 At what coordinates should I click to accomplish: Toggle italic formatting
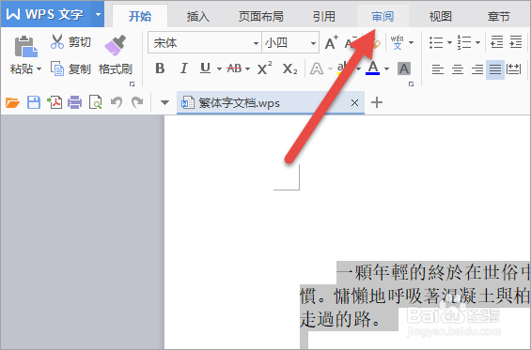(x=183, y=68)
